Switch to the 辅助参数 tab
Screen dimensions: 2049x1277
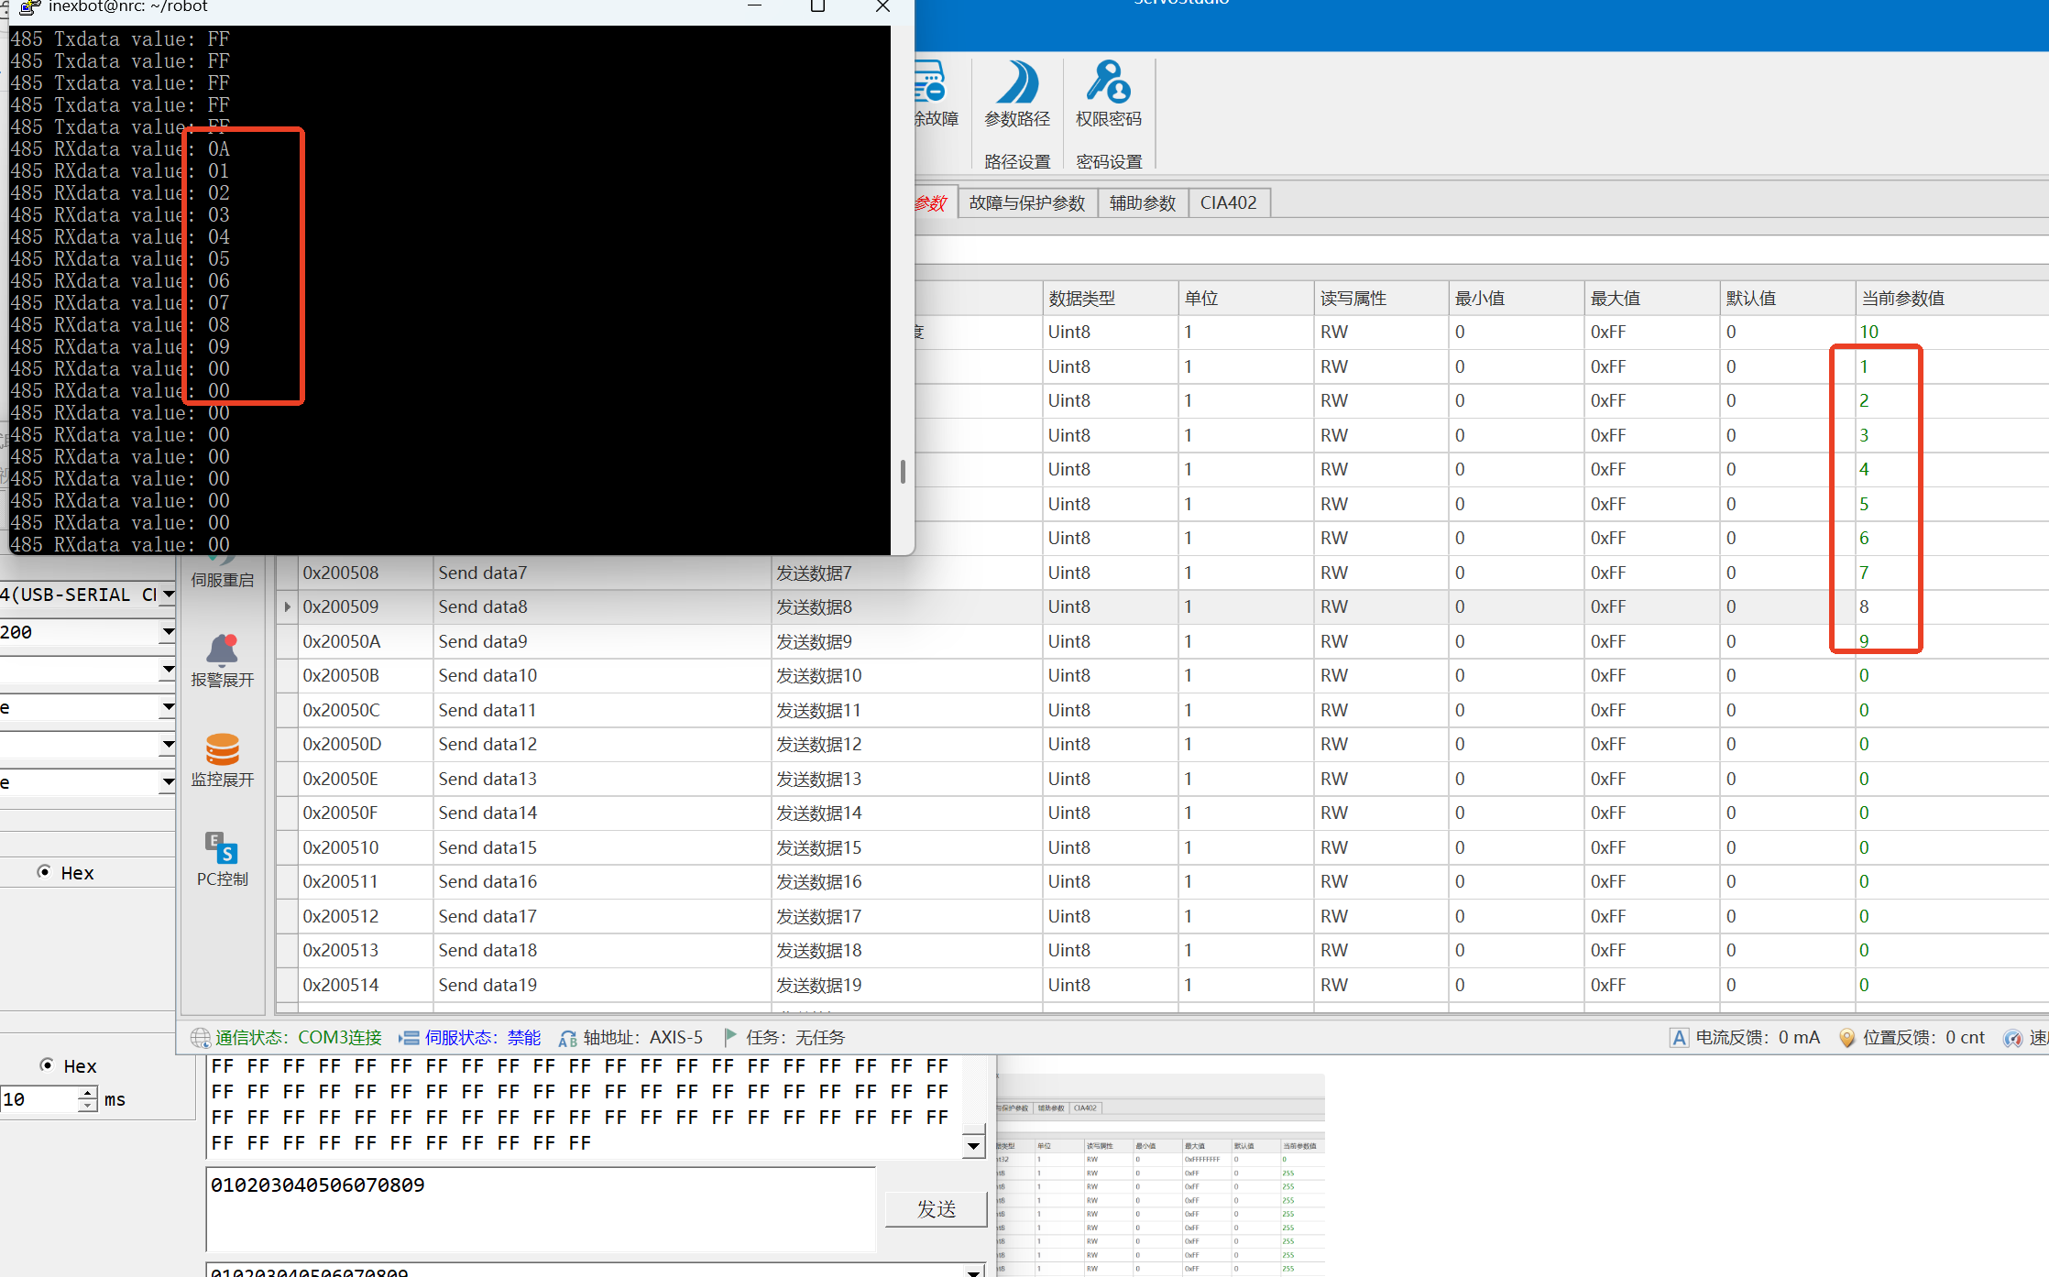point(1142,202)
